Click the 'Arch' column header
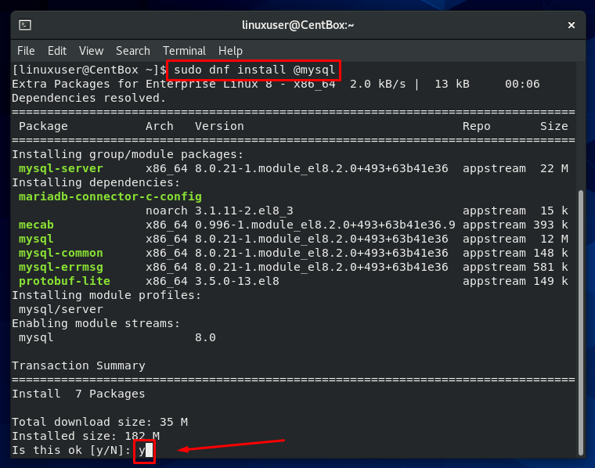595x468 pixels. (160, 126)
